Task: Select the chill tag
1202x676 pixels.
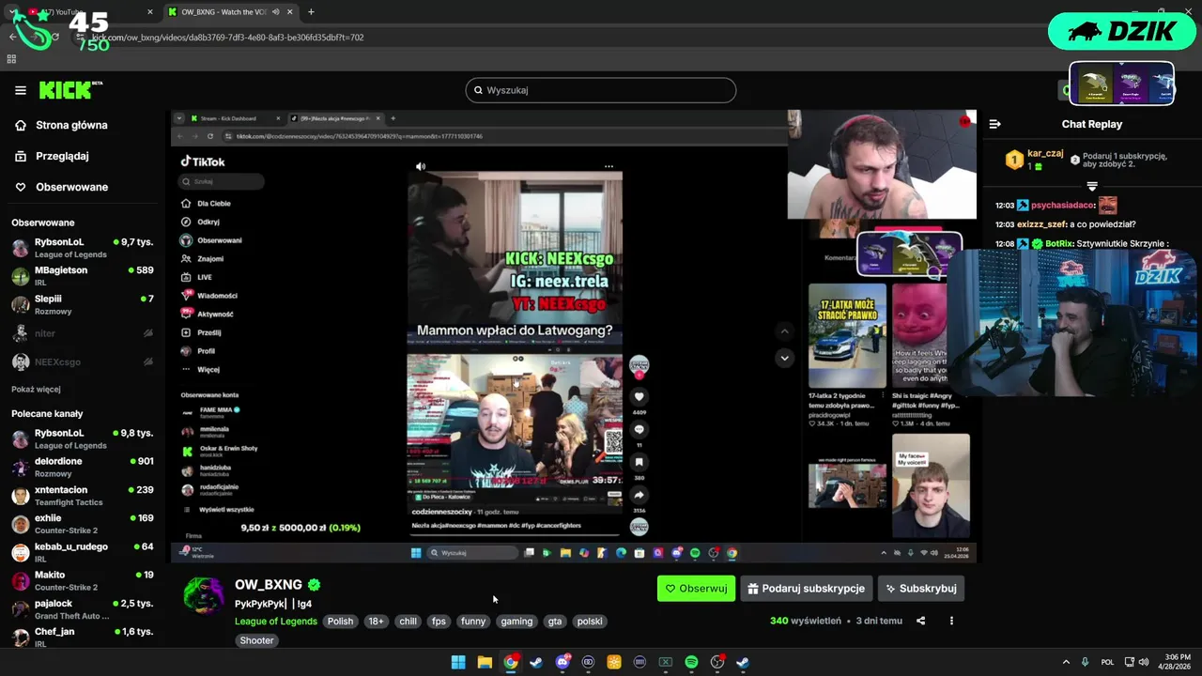Action: click(408, 621)
